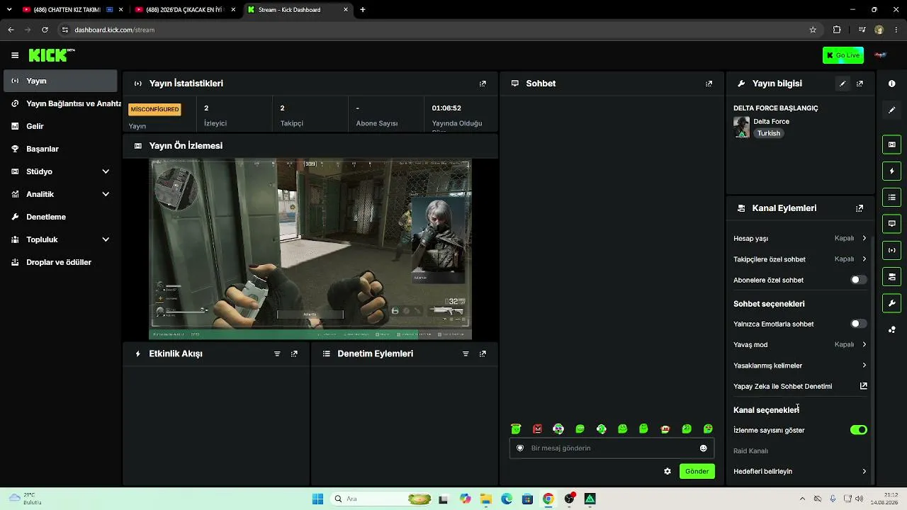Screen dimensions: 907x510
Task: Toggle Abonelere özel sohbet switch
Action: click(x=858, y=280)
